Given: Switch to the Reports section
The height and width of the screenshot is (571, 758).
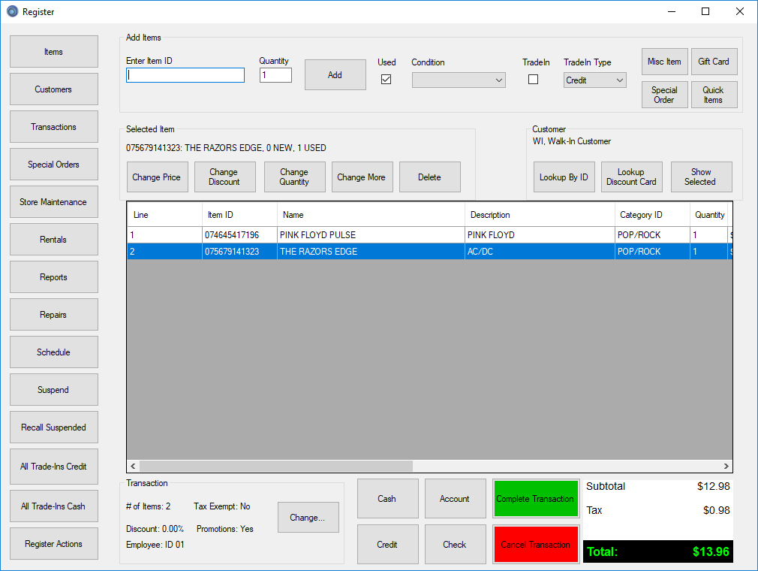Looking at the screenshot, I should [x=53, y=276].
